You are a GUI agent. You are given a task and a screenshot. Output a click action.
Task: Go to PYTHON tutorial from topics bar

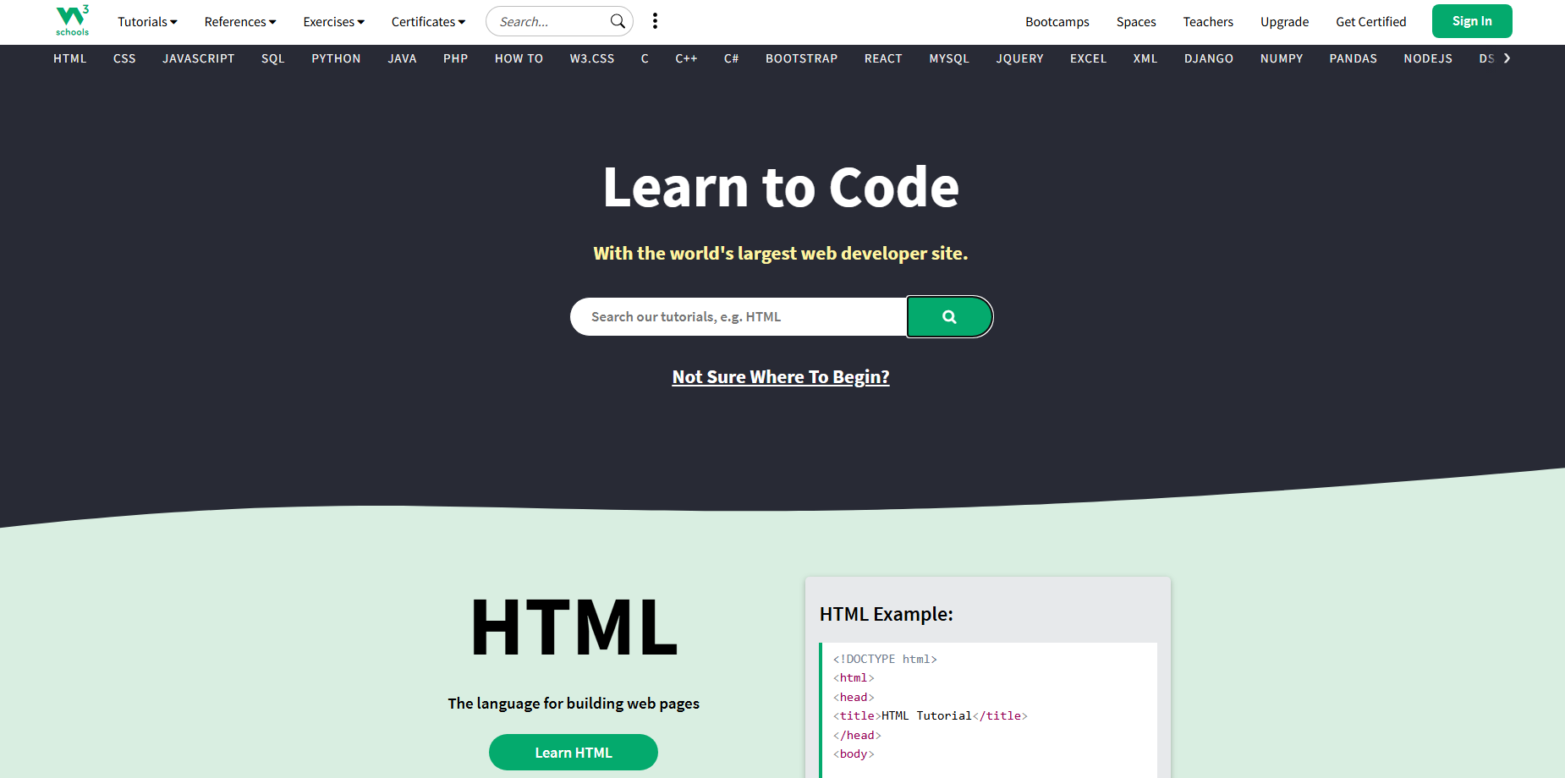(x=336, y=58)
